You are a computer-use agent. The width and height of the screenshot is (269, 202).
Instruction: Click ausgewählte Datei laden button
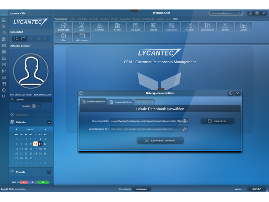coord(160,140)
